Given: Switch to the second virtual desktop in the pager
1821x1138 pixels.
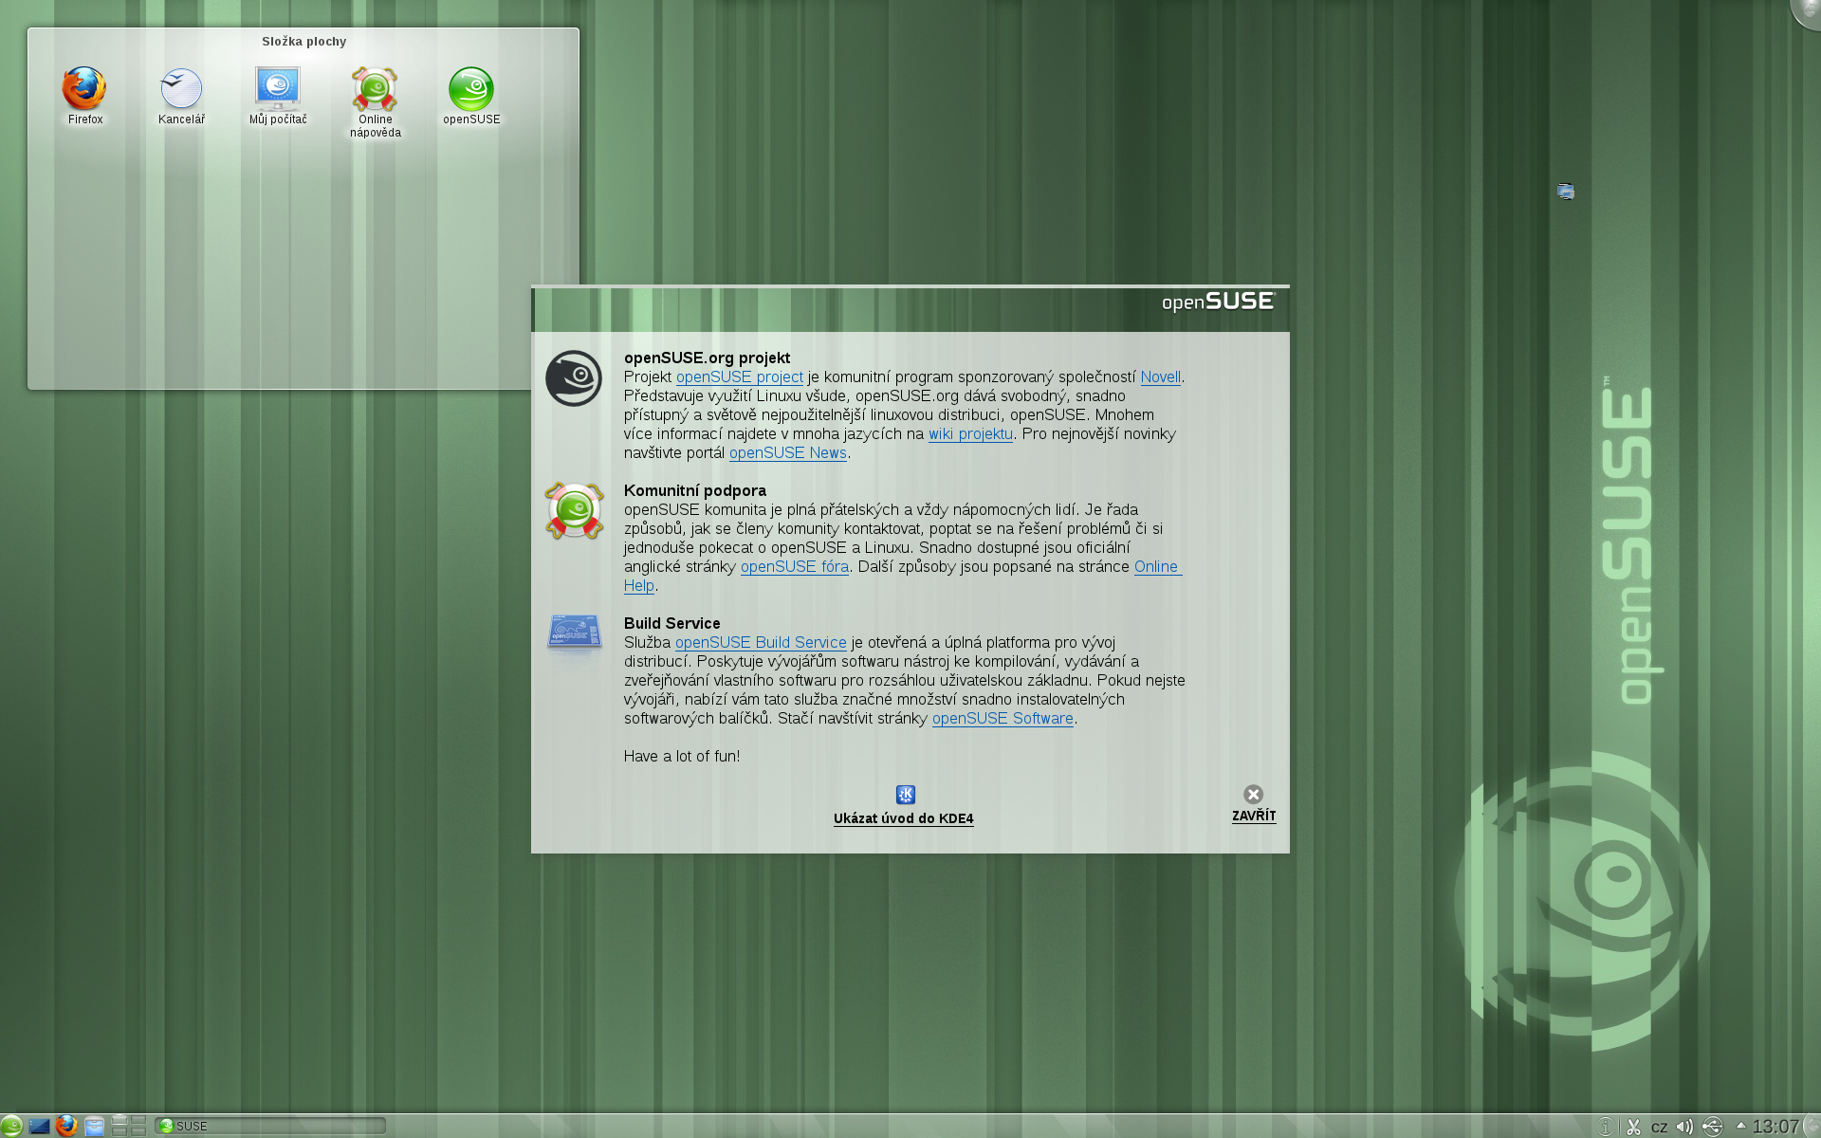Looking at the screenshot, I should (138, 1121).
